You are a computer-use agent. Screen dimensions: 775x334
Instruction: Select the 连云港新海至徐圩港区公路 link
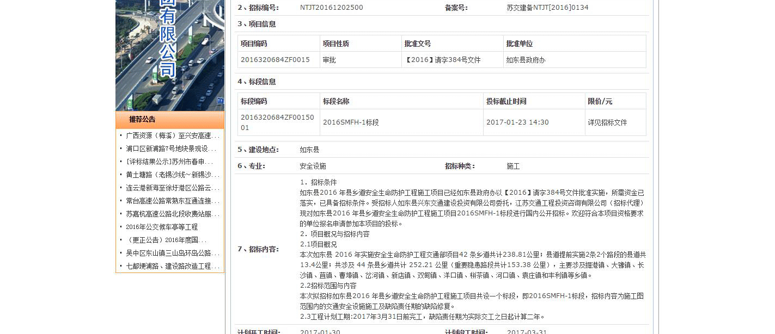172,188
